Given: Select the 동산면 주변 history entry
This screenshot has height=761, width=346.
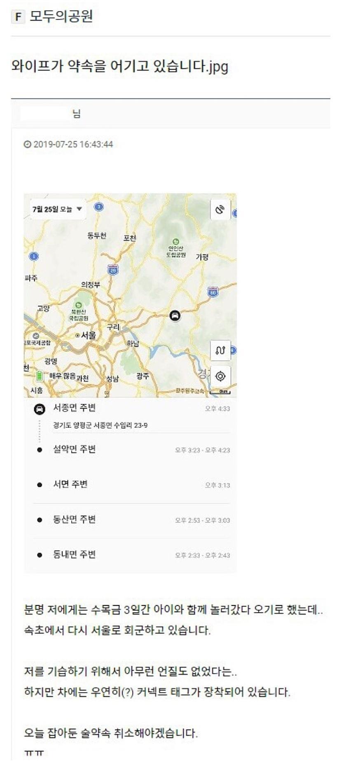Looking at the screenshot, I should 75,520.
